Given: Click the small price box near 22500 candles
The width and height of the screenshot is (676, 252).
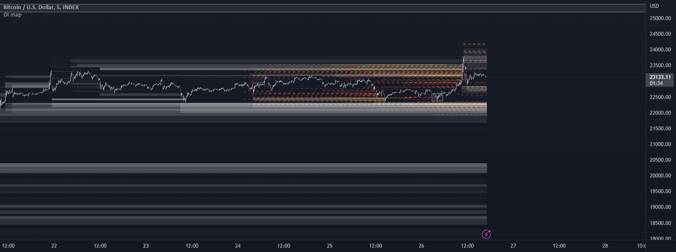Looking at the screenshot, I should 438,97.
